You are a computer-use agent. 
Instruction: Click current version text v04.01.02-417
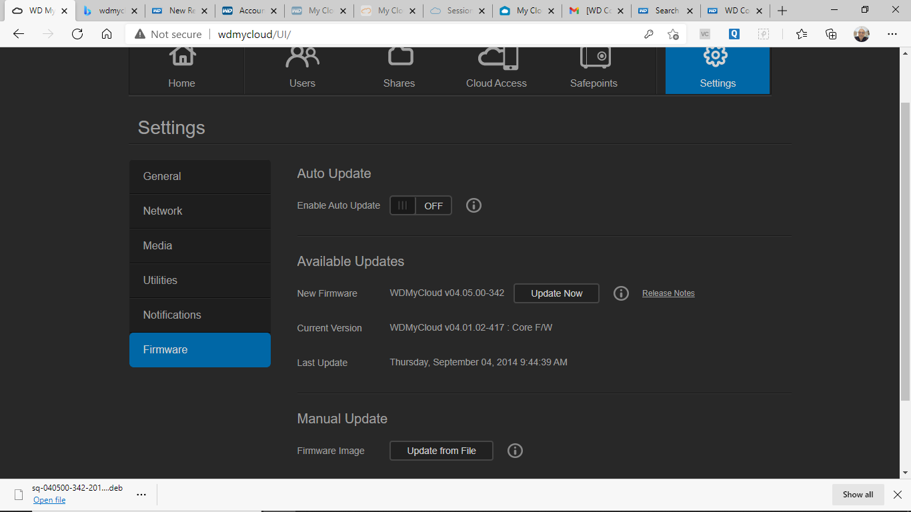point(471,328)
